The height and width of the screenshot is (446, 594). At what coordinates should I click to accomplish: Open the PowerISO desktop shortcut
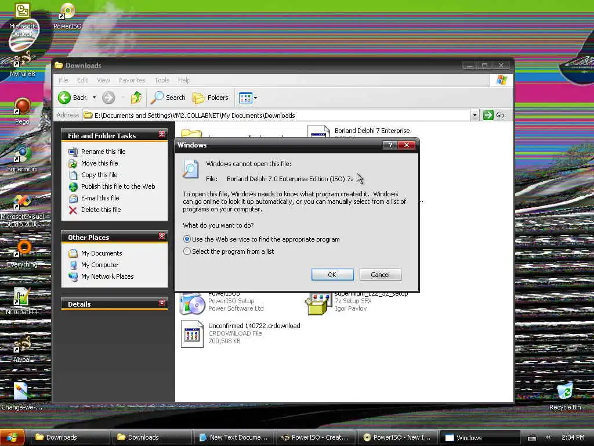click(x=67, y=16)
